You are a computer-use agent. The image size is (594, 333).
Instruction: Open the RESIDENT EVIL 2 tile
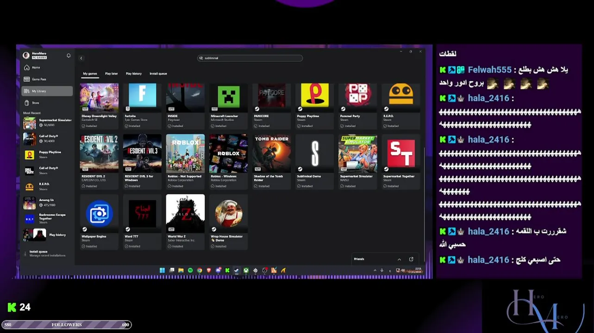pyautogui.click(x=99, y=162)
